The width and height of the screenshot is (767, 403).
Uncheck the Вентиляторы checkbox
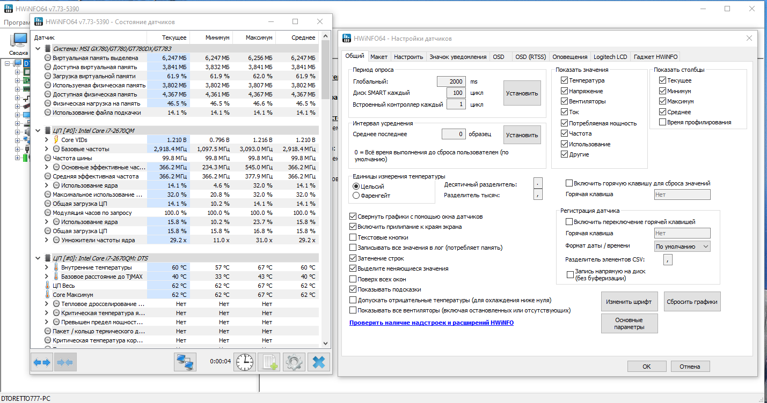coord(564,101)
